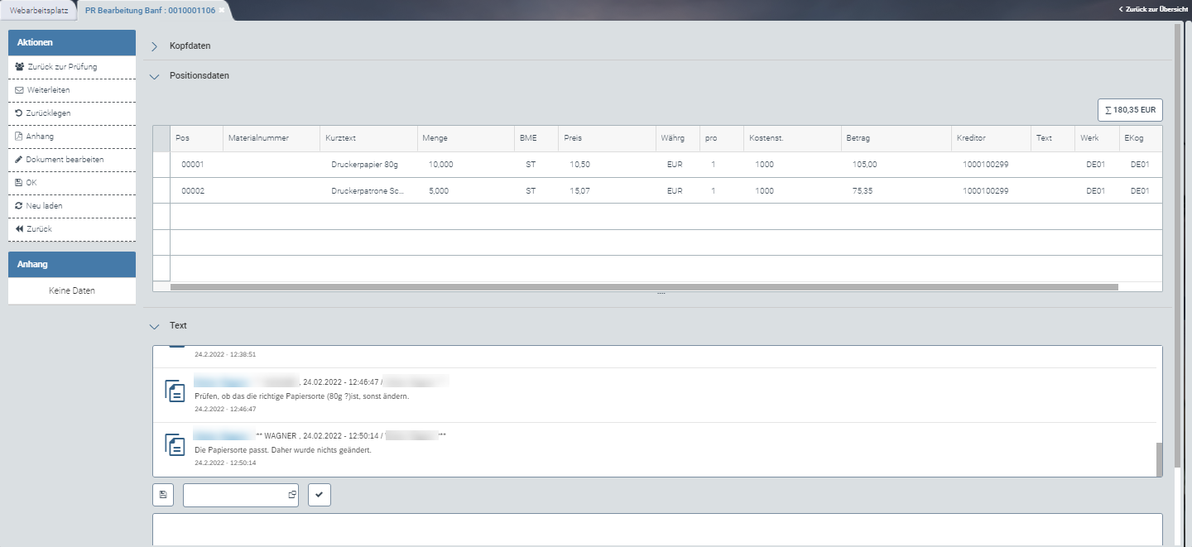Choose Weiterleiten in the Aktionen menu

(48, 89)
